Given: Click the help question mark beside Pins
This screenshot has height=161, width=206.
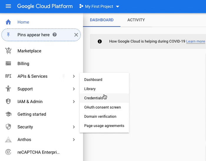Looking at the screenshot, I should coord(54,35).
